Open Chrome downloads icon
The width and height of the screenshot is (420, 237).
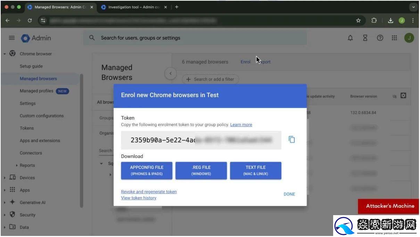tap(390, 20)
